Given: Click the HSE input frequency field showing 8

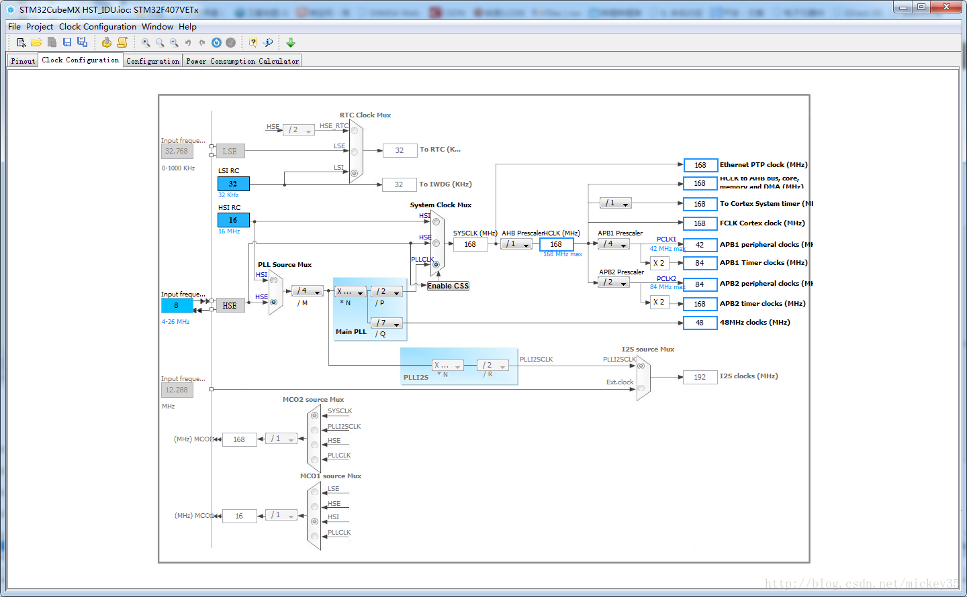Looking at the screenshot, I should point(177,305).
